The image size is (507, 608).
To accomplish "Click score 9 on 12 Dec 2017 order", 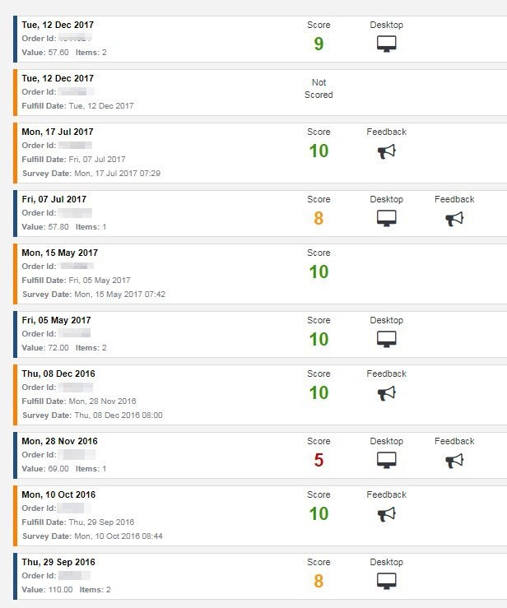I will (319, 44).
